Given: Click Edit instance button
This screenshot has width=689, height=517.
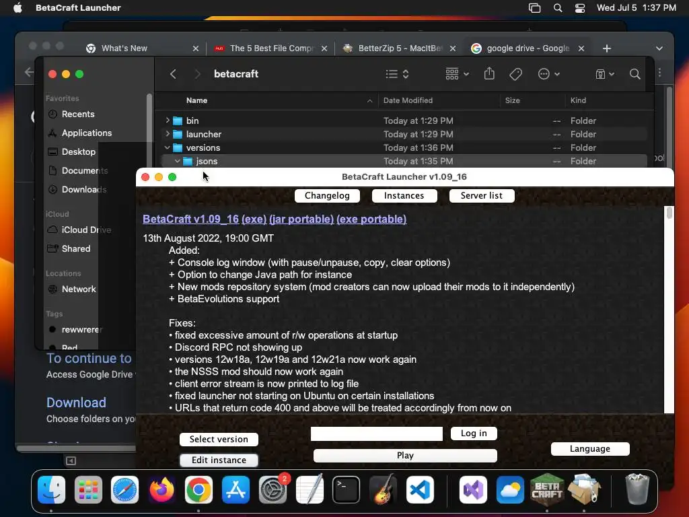Looking at the screenshot, I should click(219, 460).
